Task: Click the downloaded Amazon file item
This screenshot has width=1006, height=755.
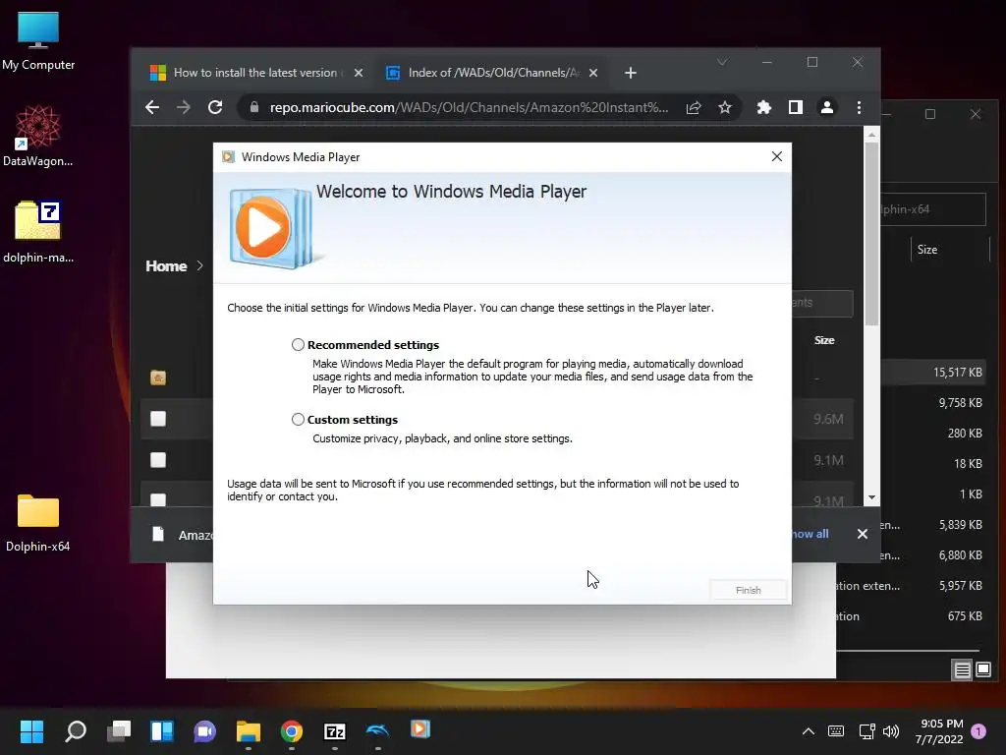Action: pos(183,534)
